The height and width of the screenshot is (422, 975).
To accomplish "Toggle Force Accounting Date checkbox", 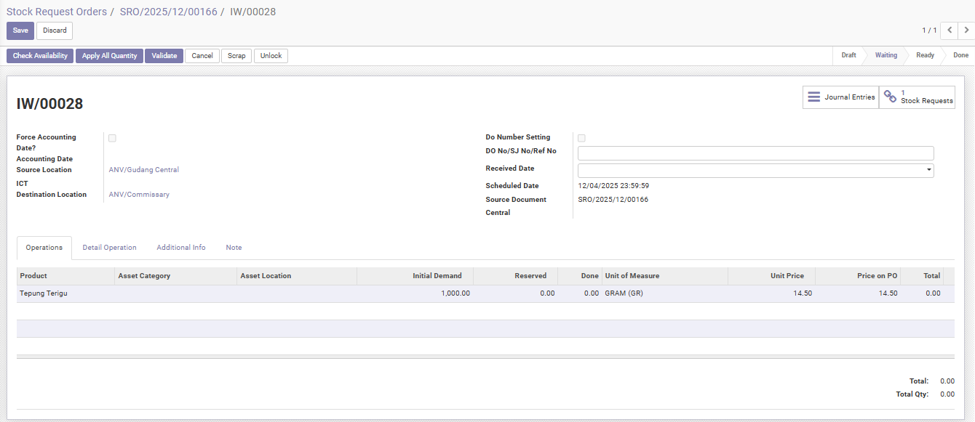I will tap(112, 138).
